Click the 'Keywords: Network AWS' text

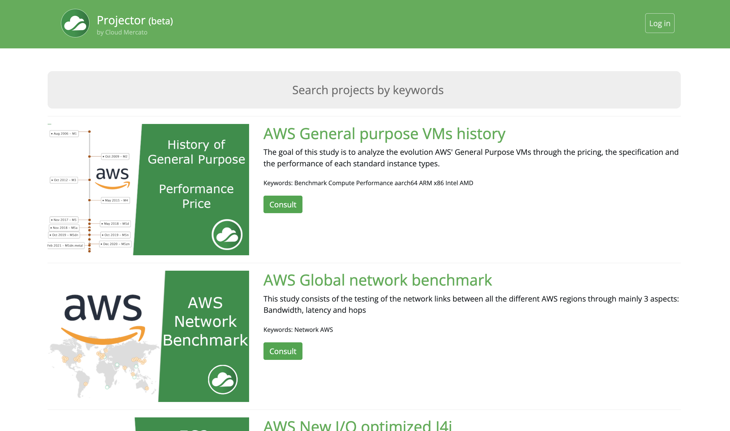pyautogui.click(x=298, y=330)
